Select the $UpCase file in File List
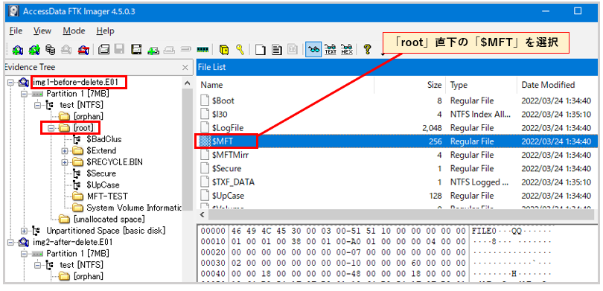The width and height of the screenshot is (603, 291). [x=398, y=196]
